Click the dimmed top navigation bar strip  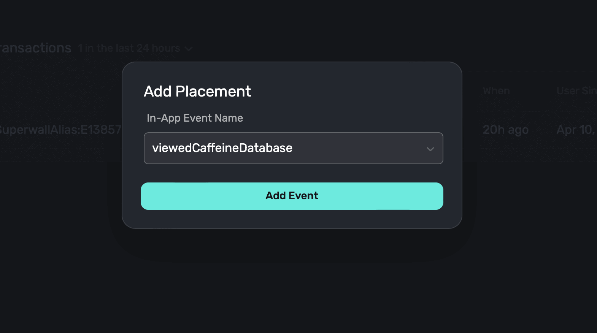point(292,7)
